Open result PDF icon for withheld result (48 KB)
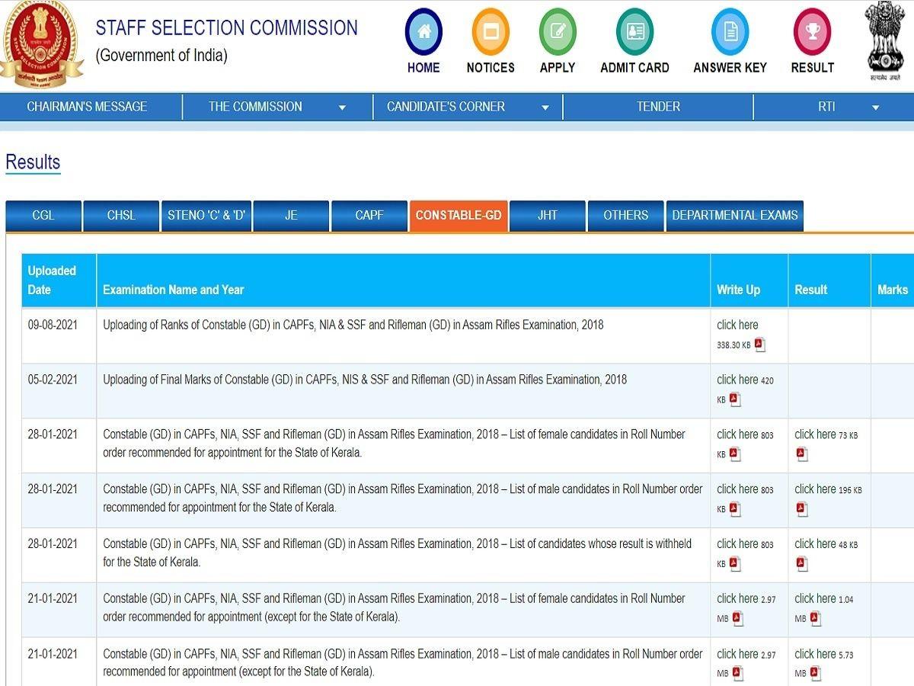This screenshot has width=914, height=686. pos(802,564)
